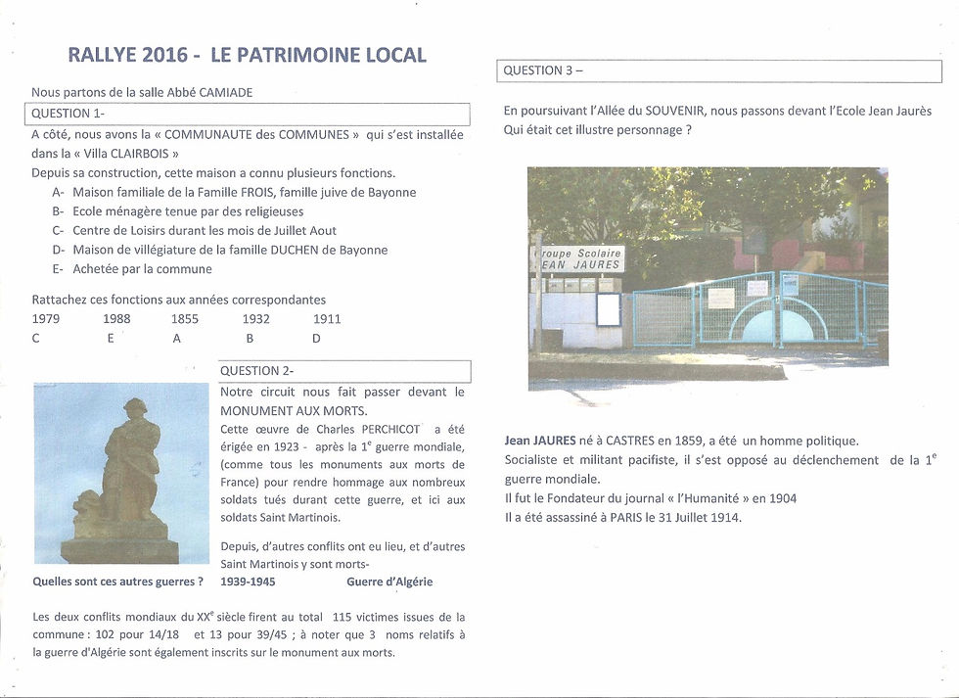959x698 pixels.
Task: Click the answer letter C under 1979
Action: 35,339
